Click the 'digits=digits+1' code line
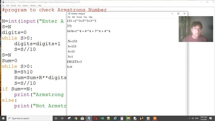 point(37,44)
